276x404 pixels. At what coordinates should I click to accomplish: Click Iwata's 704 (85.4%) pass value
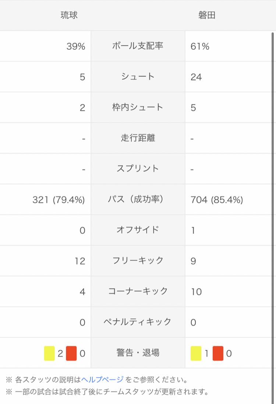tap(217, 200)
